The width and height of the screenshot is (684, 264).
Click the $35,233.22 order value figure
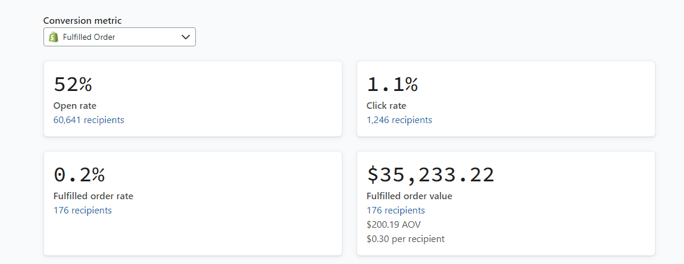(430, 175)
